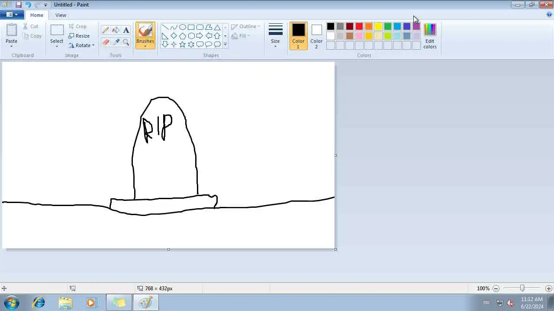
Task: Click the Brushes tool icon
Action: (145, 30)
